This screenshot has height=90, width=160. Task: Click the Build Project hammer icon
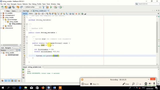(x=43, y=7)
